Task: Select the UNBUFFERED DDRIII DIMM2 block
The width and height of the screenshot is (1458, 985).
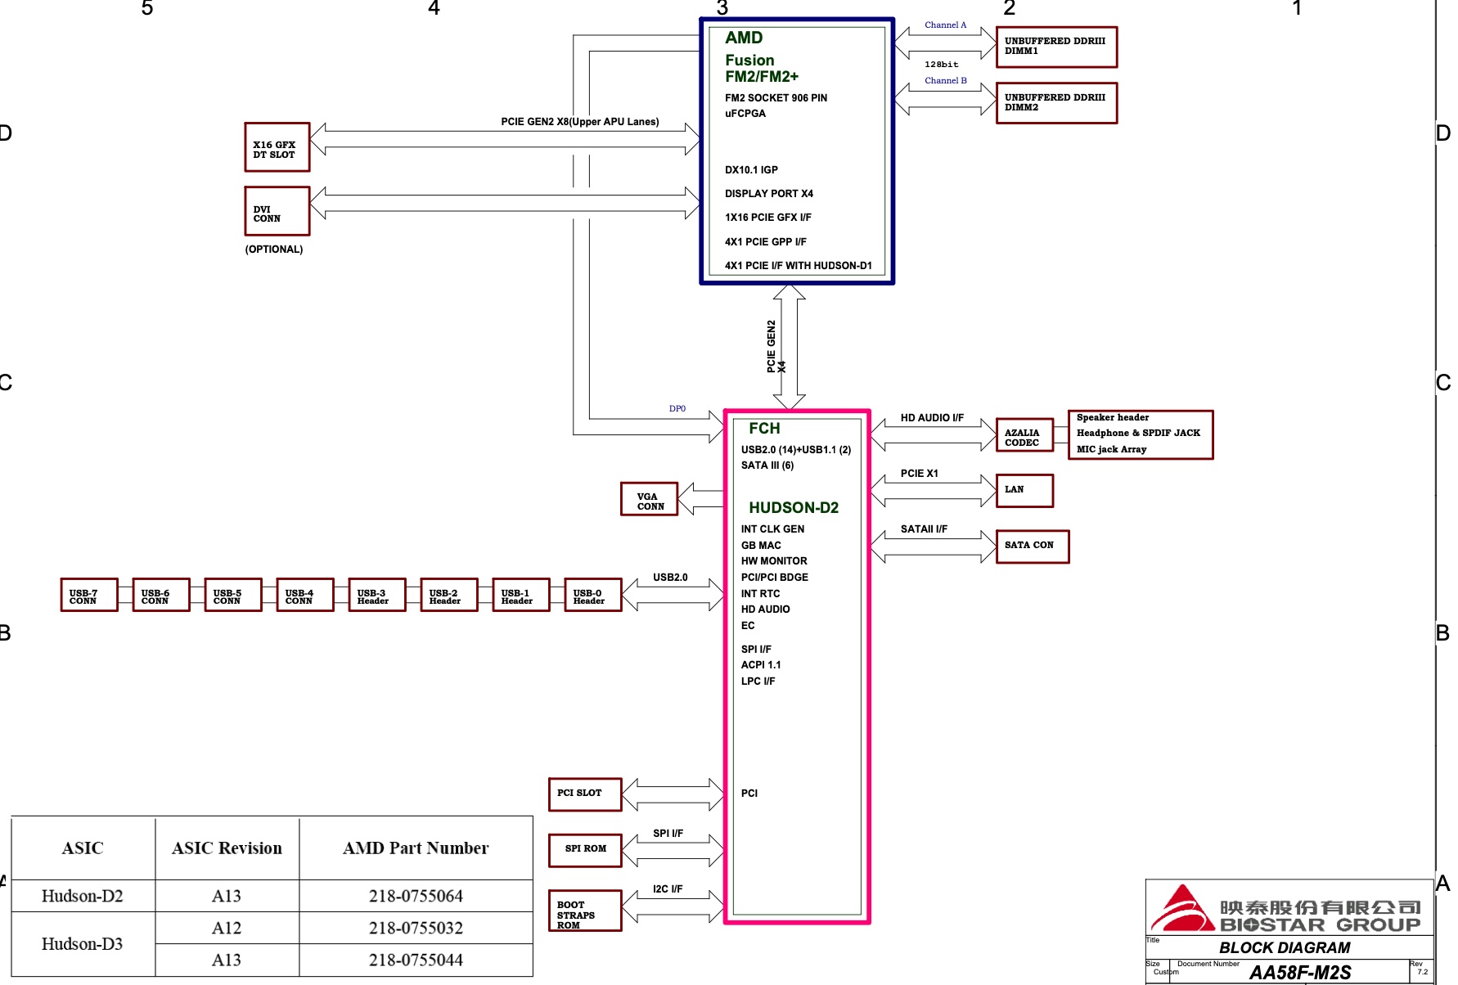Action: coord(1055,101)
